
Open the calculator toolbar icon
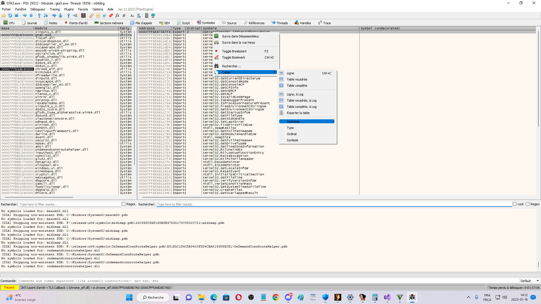[x=147, y=15]
